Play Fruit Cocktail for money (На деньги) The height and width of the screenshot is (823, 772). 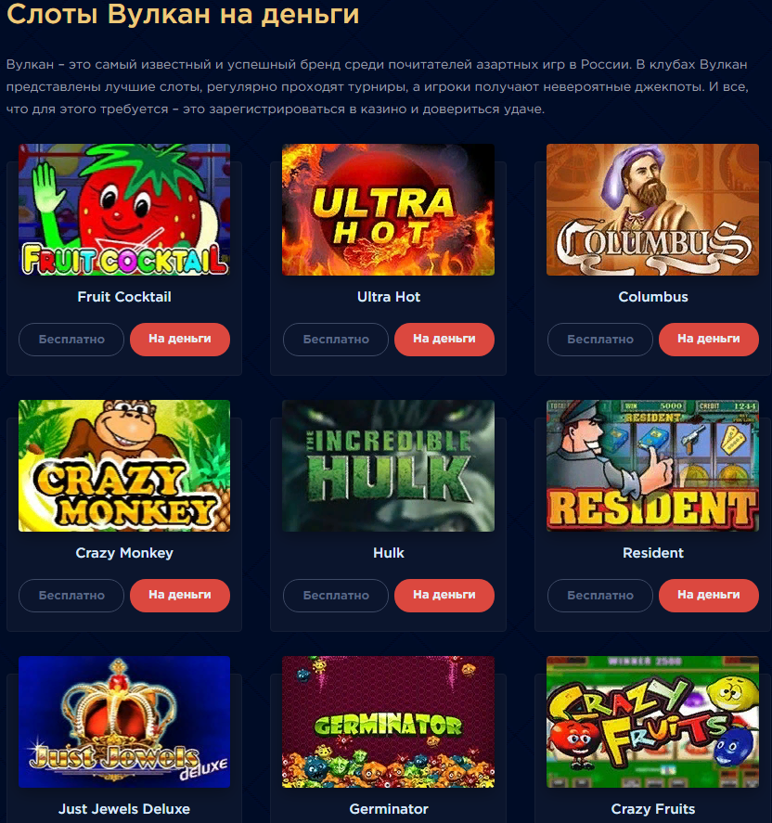pyautogui.click(x=180, y=339)
